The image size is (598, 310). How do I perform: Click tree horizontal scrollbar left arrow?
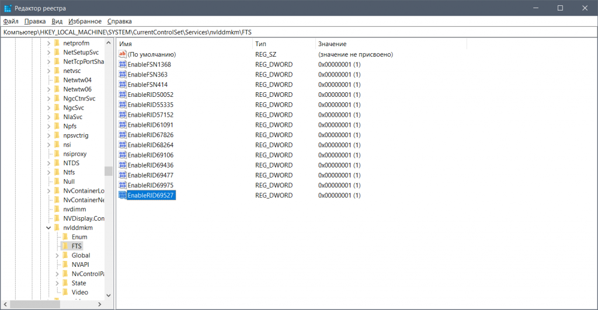click(x=5, y=304)
